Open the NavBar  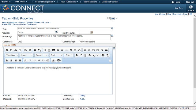coord(191,8)
